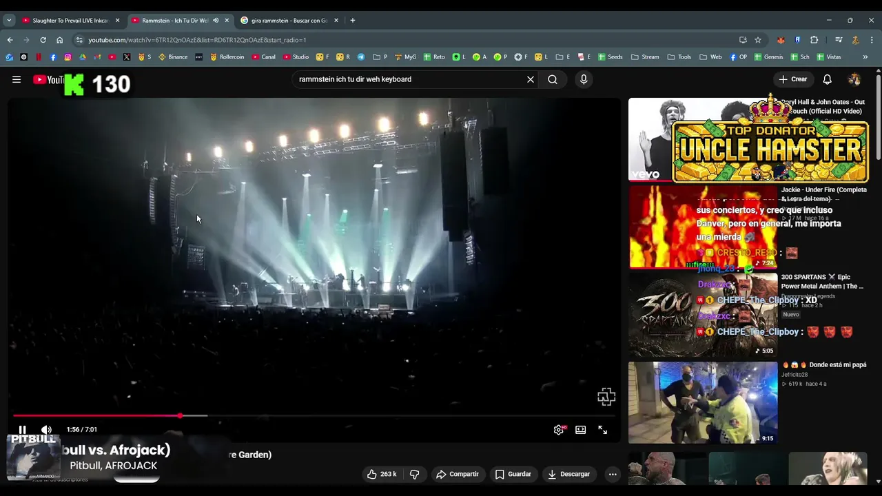Clear the YouTube search box text

[531, 79]
